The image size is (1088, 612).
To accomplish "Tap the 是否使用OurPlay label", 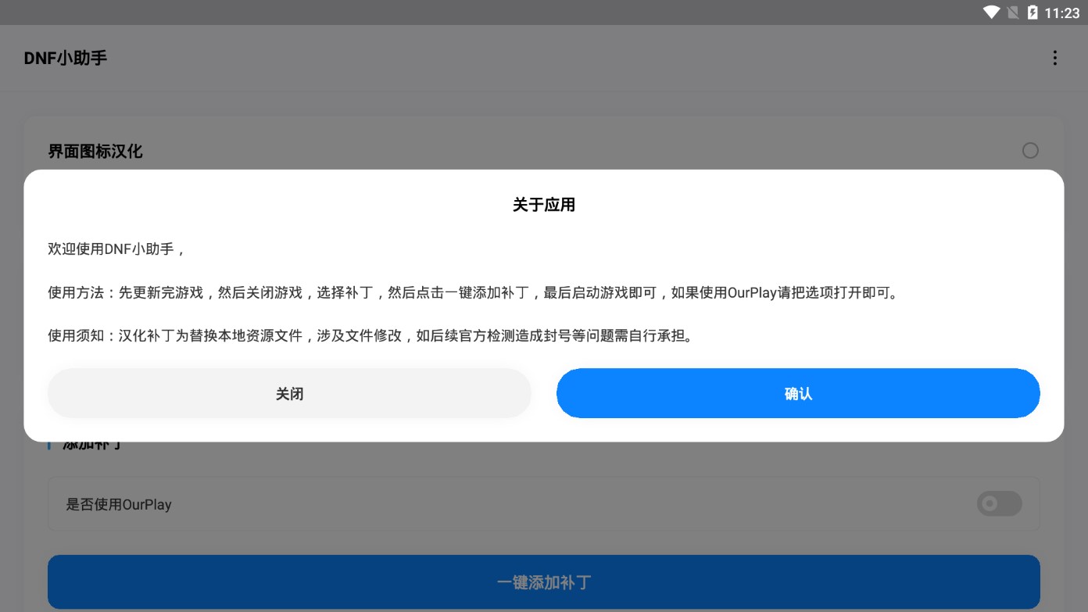I will pyautogui.click(x=119, y=504).
